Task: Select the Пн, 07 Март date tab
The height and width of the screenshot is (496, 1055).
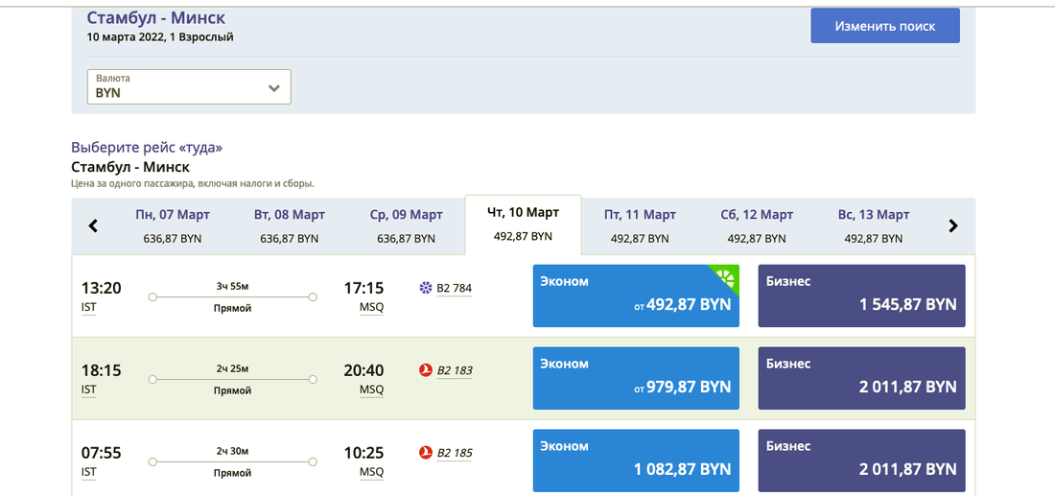Action: pos(173,225)
